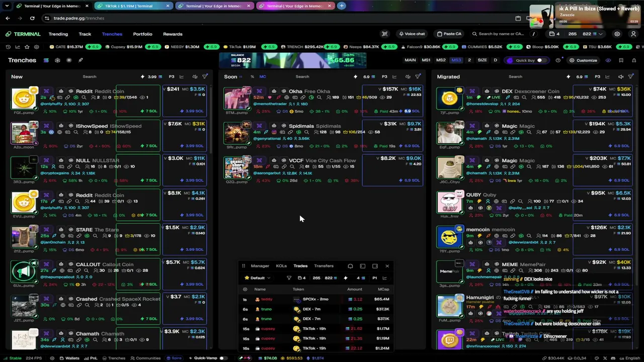Viewport: 644px width, 362px height.
Task: Open a new browser tab
Action: pos(341,6)
